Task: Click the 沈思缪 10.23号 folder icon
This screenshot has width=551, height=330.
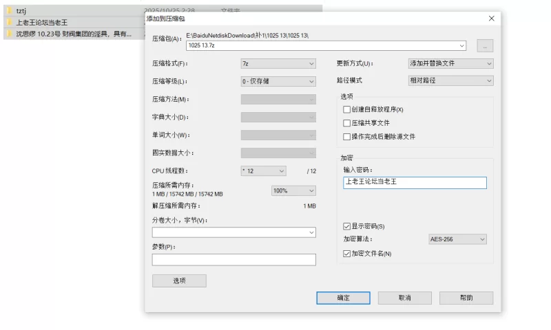Action: click(x=8, y=33)
